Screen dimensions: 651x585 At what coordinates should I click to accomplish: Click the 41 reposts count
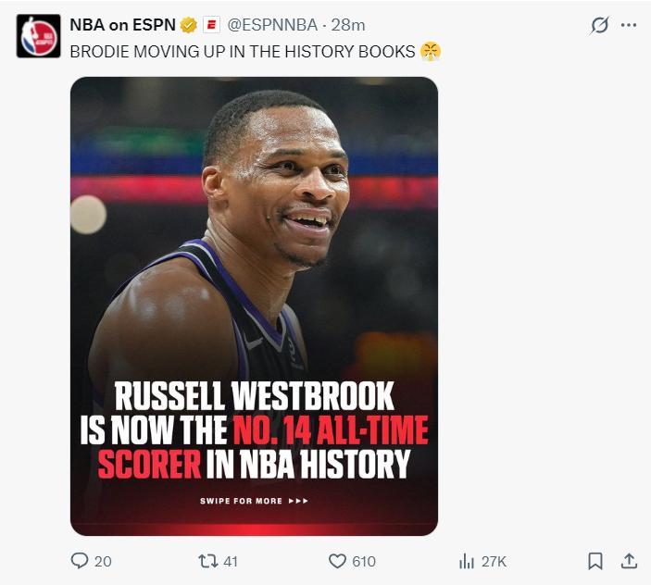coord(230,561)
